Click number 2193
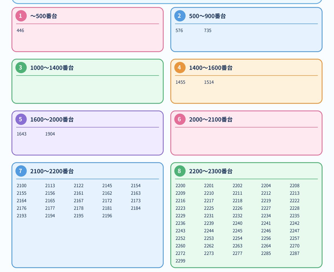The width and height of the screenshot is (334, 272). coord(21,216)
